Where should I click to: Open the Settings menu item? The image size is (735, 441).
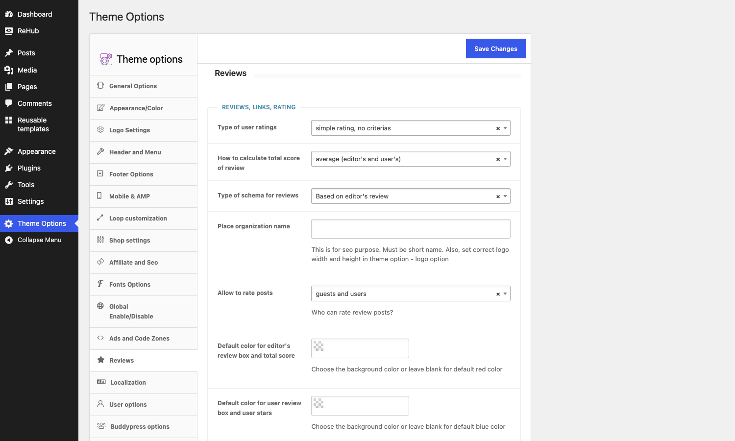pyautogui.click(x=39, y=201)
